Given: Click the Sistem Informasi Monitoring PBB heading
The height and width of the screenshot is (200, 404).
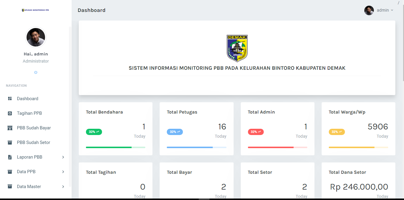Looking at the screenshot, I should [x=237, y=68].
